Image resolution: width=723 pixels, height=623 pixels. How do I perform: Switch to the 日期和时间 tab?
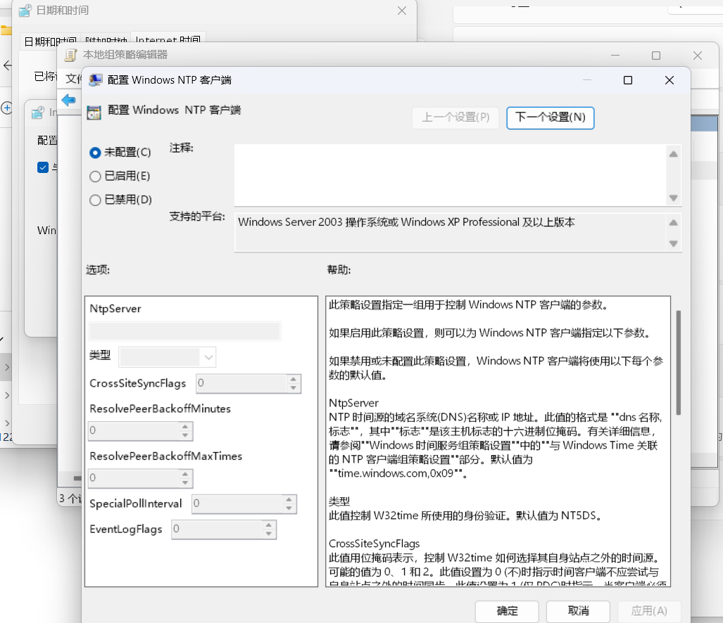[x=50, y=41]
